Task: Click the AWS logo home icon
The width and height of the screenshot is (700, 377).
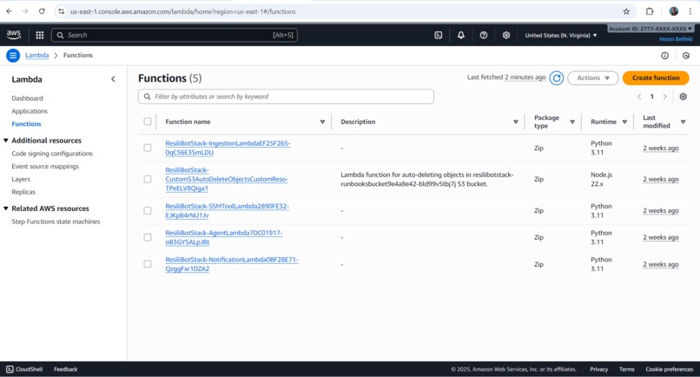Action: pos(13,35)
